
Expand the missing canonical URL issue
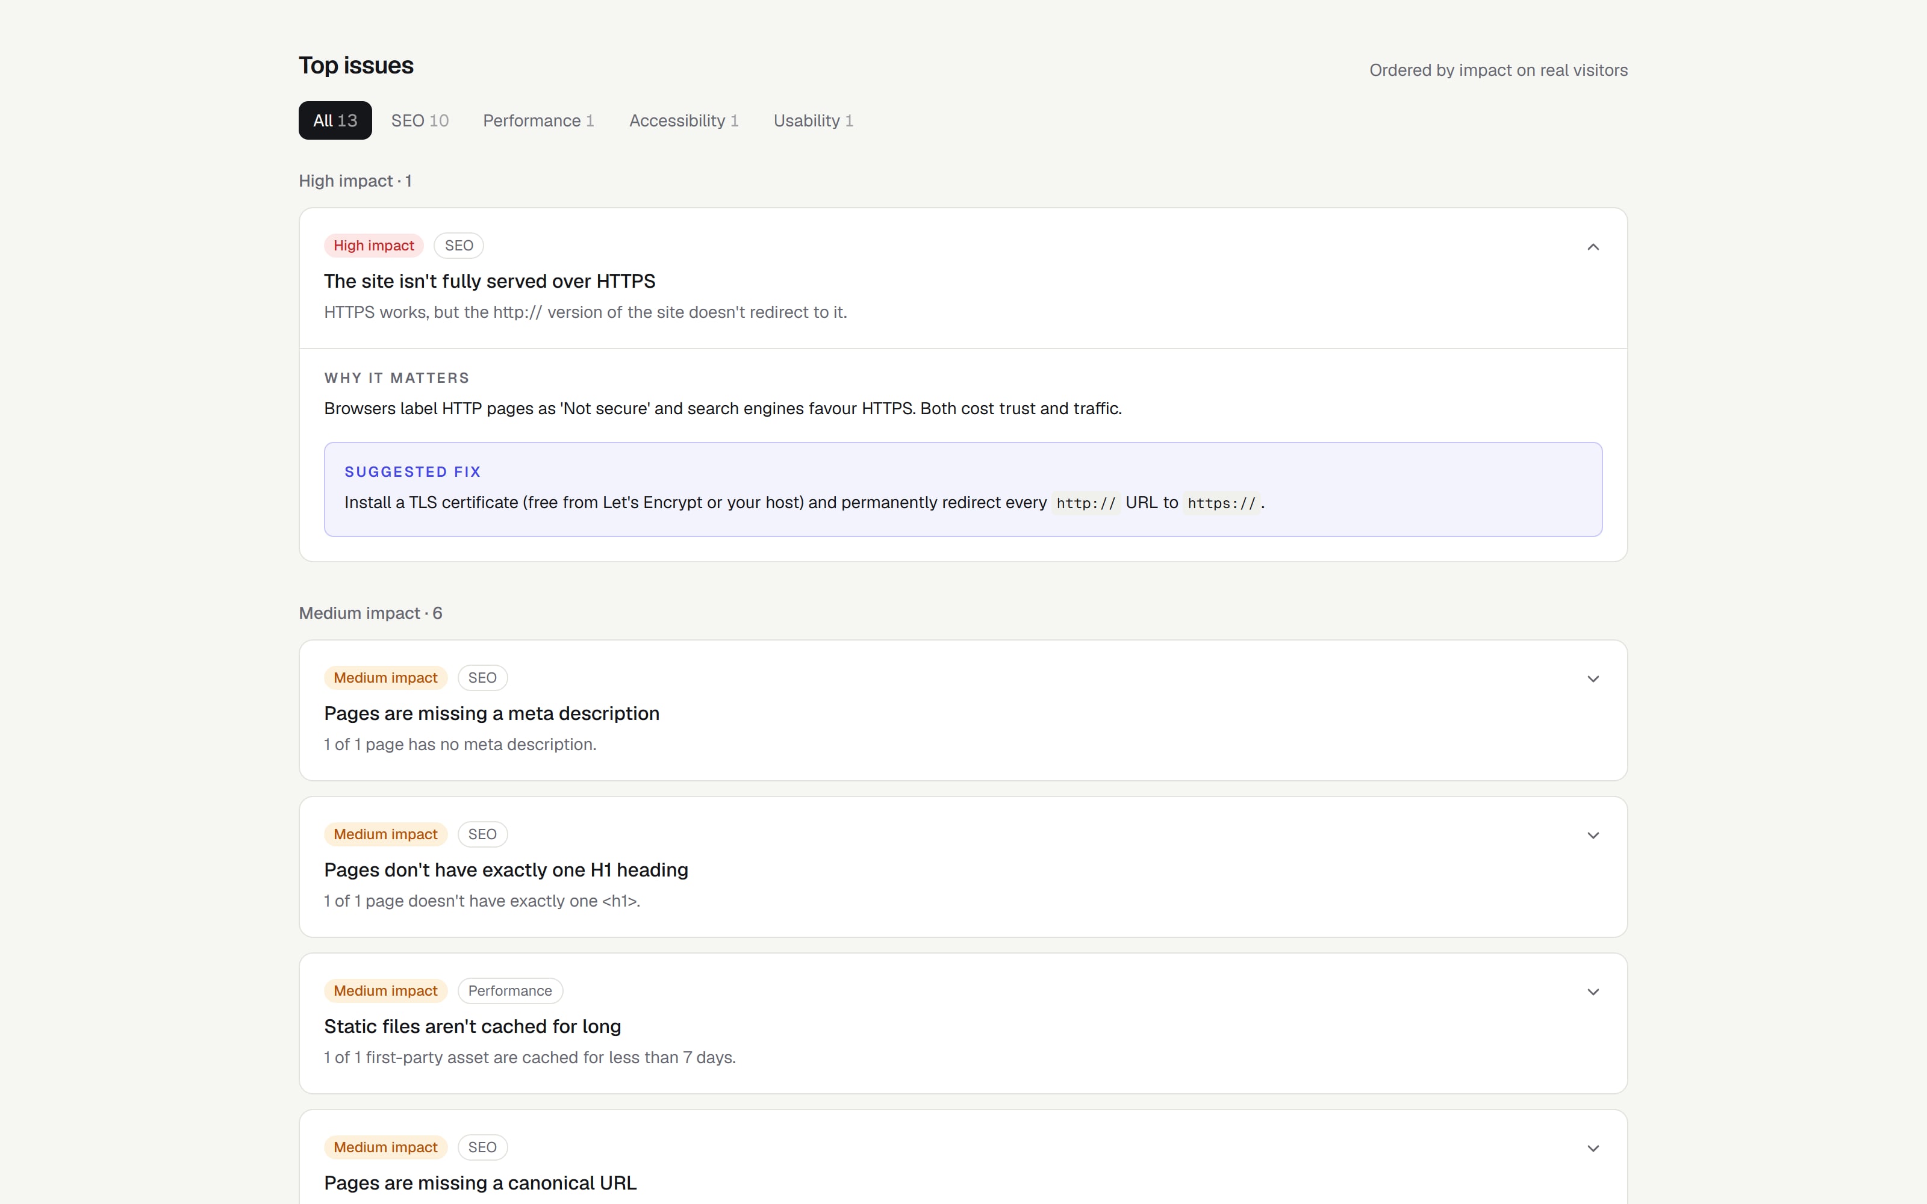pos(1593,1148)
